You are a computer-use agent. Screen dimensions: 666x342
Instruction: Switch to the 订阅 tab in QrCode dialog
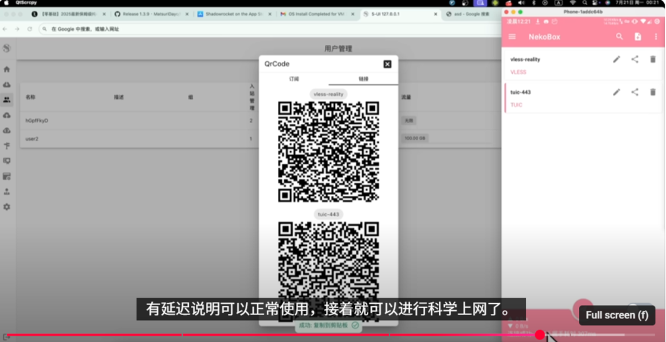pos(294,79)
